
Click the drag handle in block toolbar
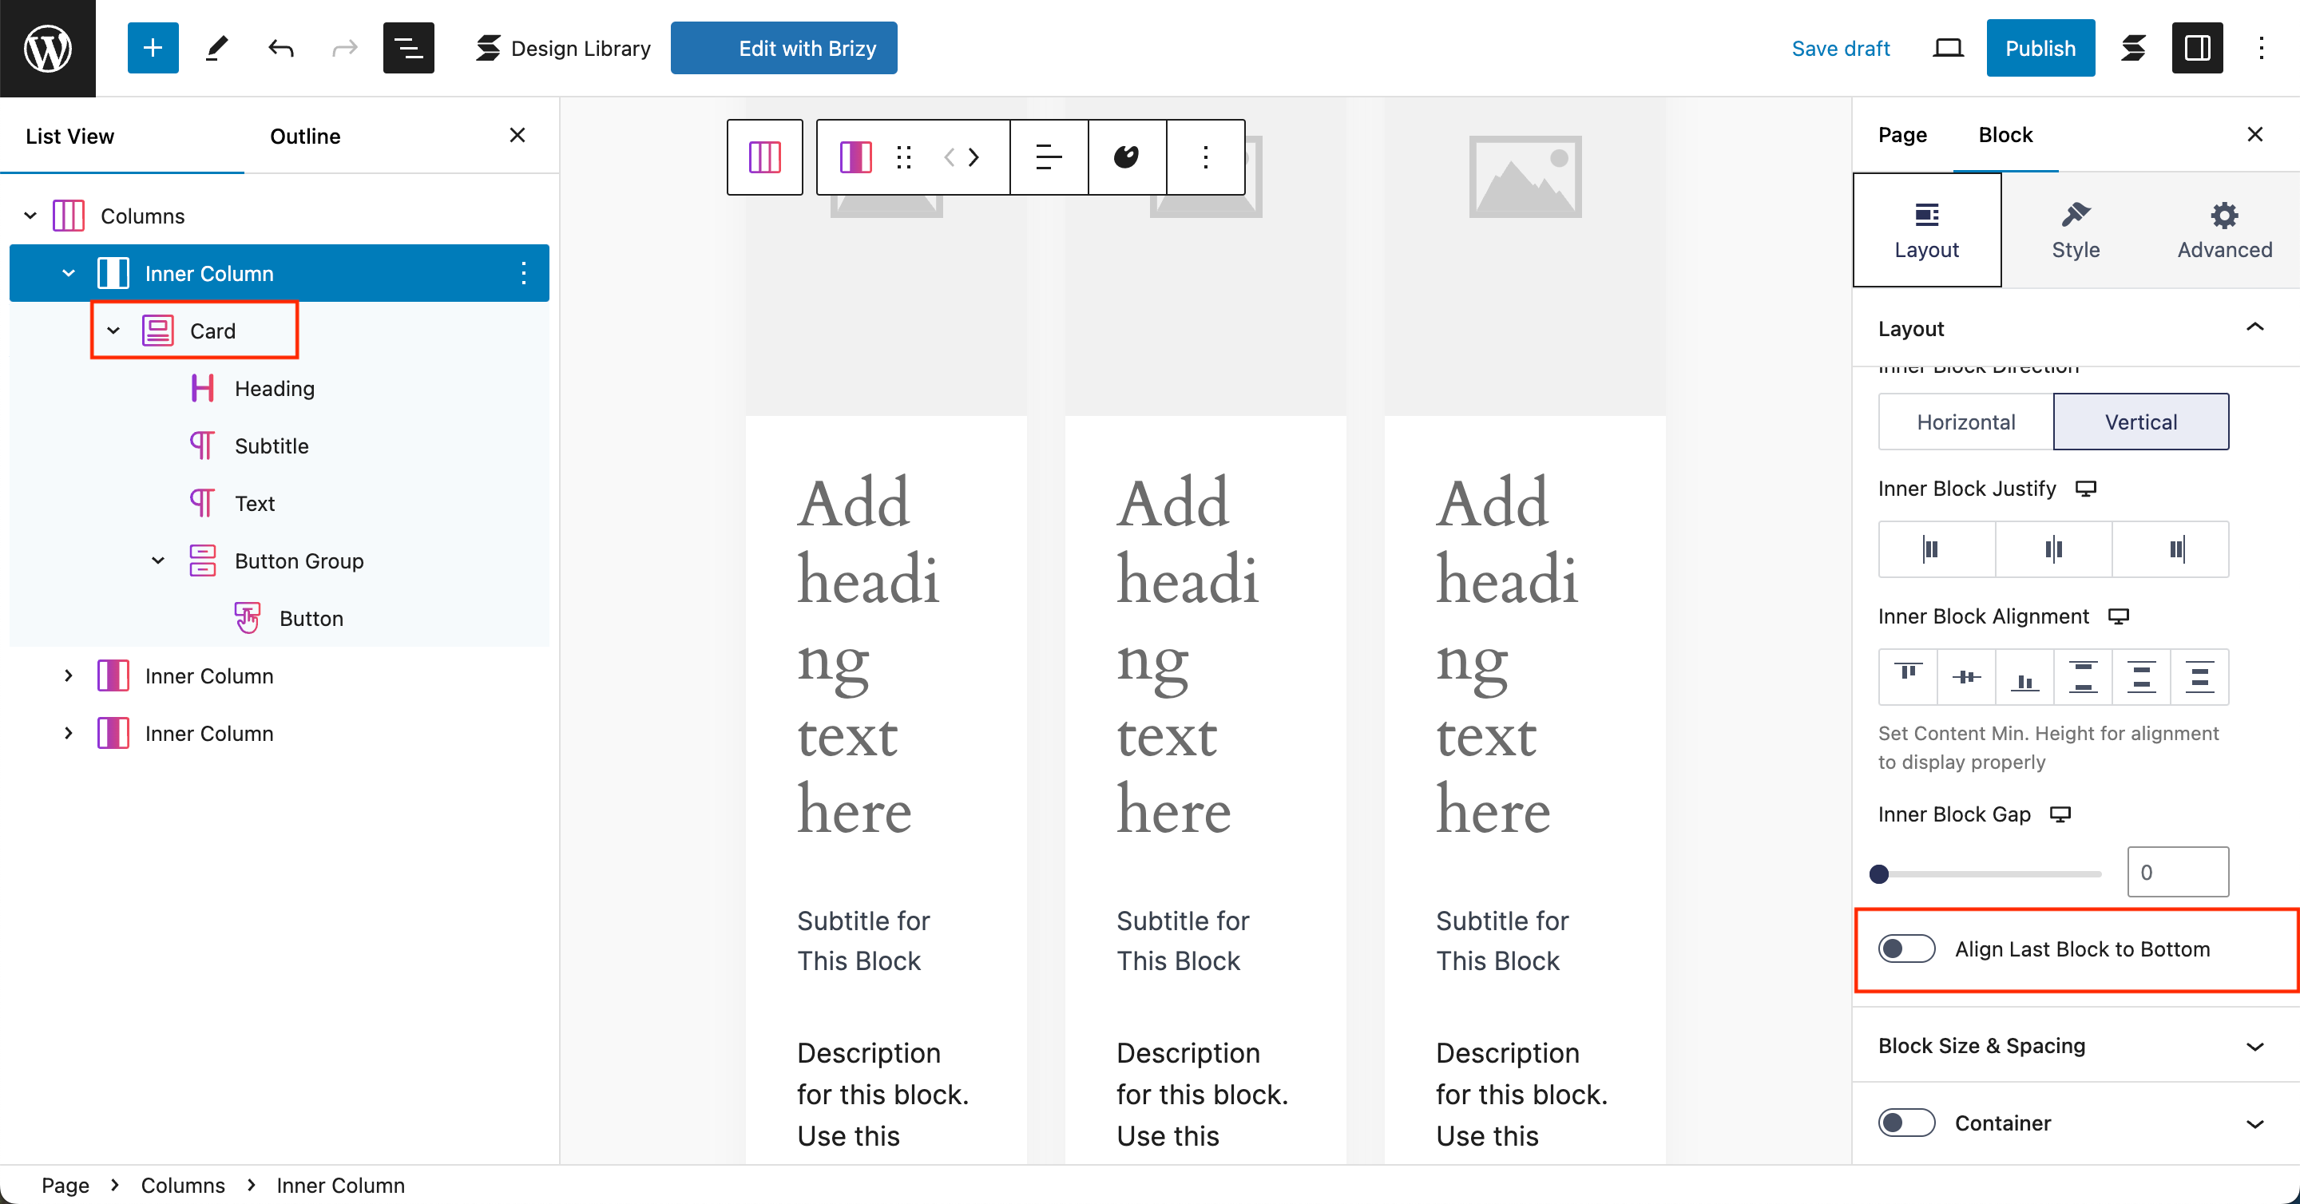coord(903,157)
